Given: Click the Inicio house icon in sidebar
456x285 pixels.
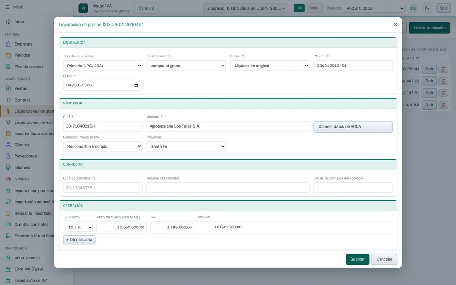Looking at the screenshot, I should tap(9, 22).
